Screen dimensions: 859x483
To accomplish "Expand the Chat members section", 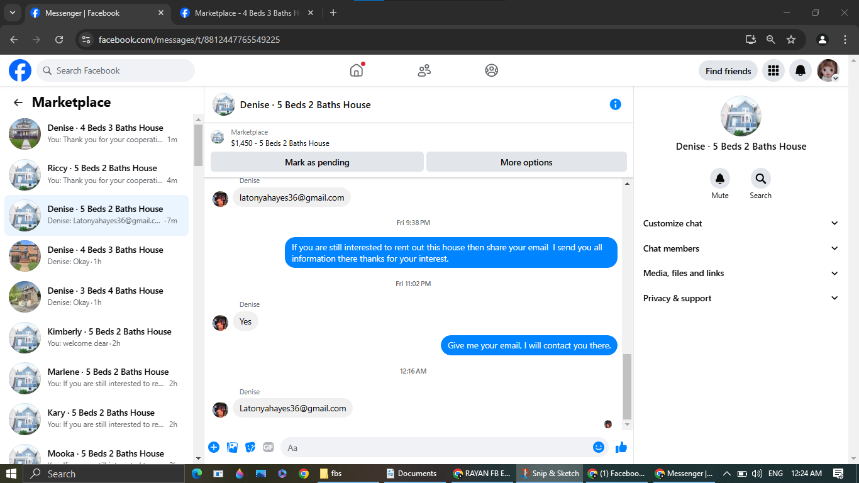I will (x=741, y=248).
